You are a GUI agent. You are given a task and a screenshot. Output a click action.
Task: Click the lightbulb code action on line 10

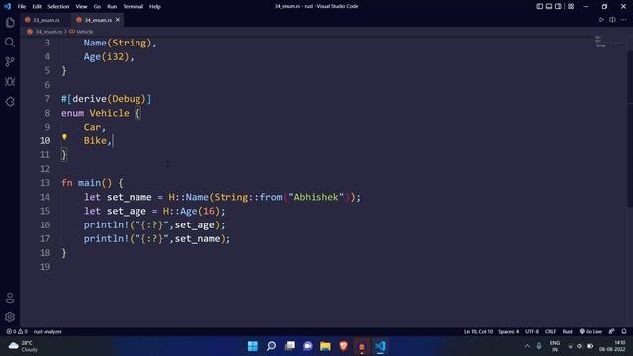(64, 137)
